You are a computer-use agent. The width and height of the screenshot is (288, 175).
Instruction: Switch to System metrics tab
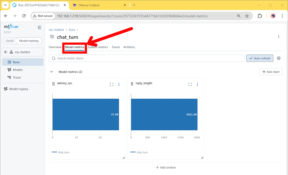(98, 47)
